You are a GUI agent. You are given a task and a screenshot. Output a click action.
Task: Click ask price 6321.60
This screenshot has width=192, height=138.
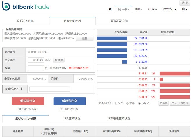click(x=143, y=44)
